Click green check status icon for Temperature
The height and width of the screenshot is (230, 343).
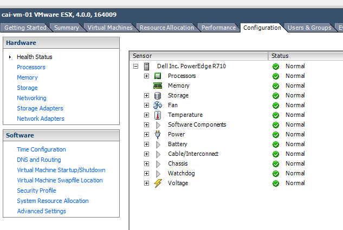(276, 115)
